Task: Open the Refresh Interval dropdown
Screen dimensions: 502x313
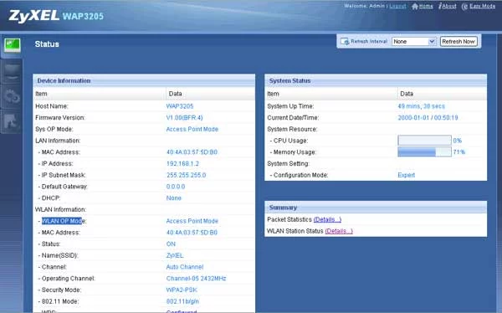Action: pyautogui.click(x=413, y=42)
